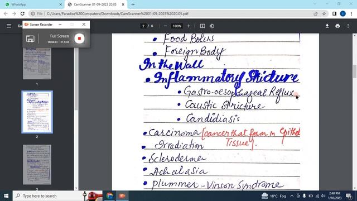Viewport: 357px width, 201px height.
Task: Open network tray icon
Action: [317, 196]
